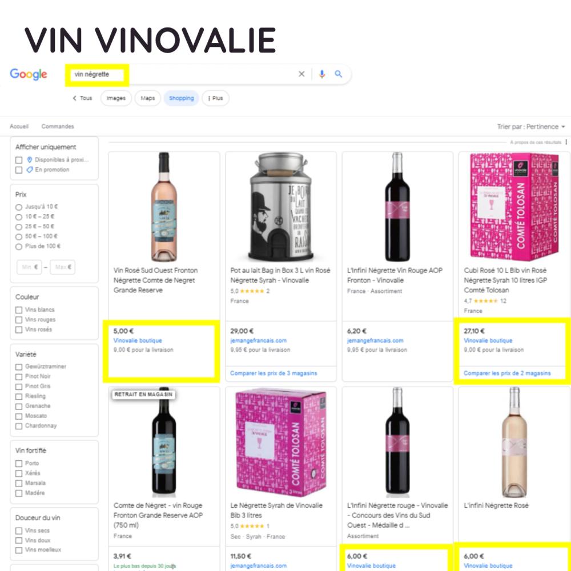Click the Google logo
571x571 pixels.
[29, 74]
